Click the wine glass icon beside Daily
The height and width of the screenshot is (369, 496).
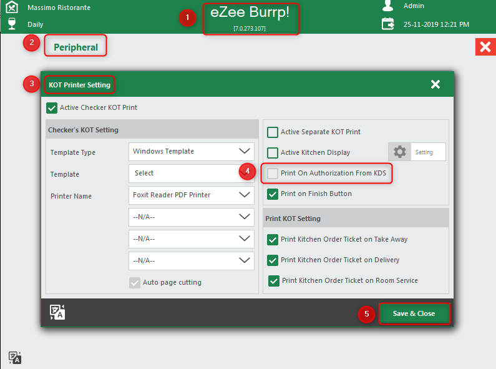(x=12, y=24)
